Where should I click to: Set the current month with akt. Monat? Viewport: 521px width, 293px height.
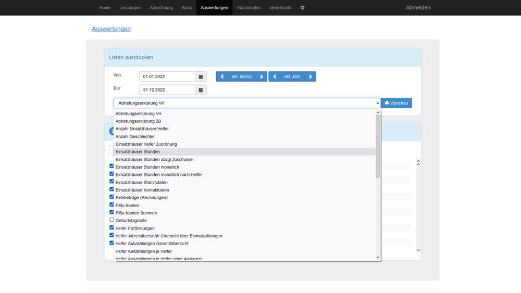click(x=242, y=77)
